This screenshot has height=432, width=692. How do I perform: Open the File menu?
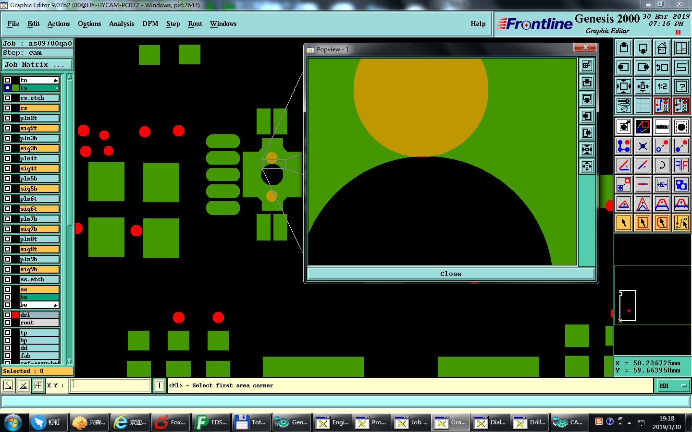coord(13,24)
